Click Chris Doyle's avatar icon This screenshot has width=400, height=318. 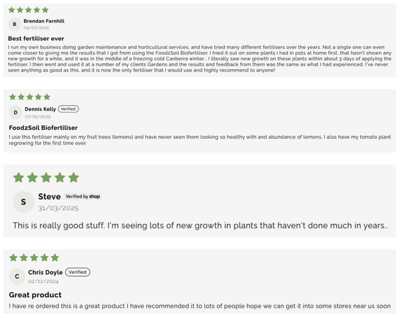coord(17,276)
